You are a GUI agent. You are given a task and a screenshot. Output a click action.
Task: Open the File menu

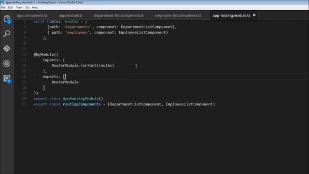(3, 8)
